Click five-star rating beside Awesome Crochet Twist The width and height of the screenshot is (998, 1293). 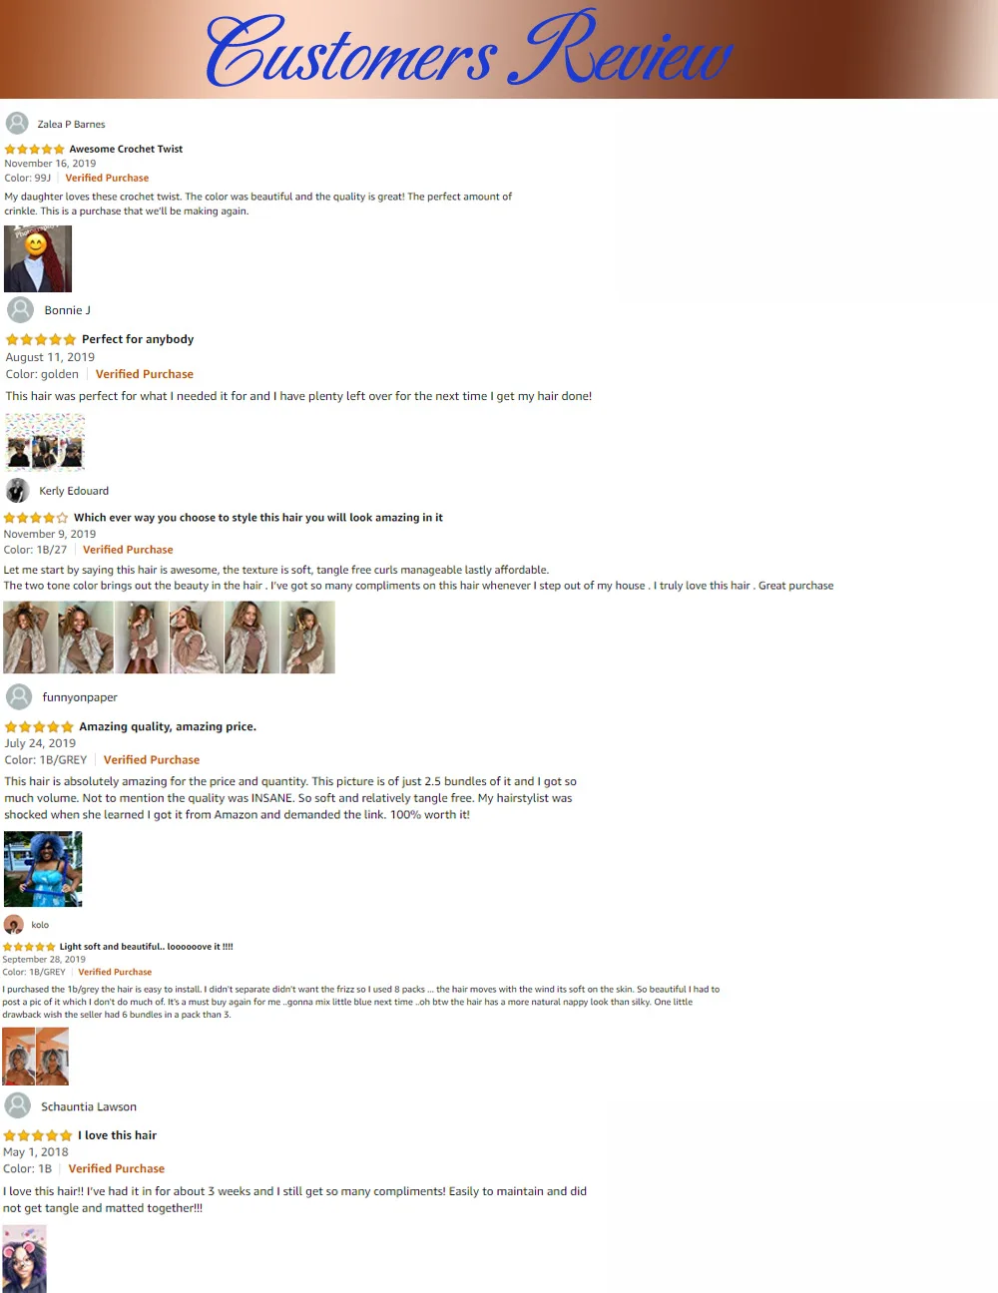(x=35, y=149)
